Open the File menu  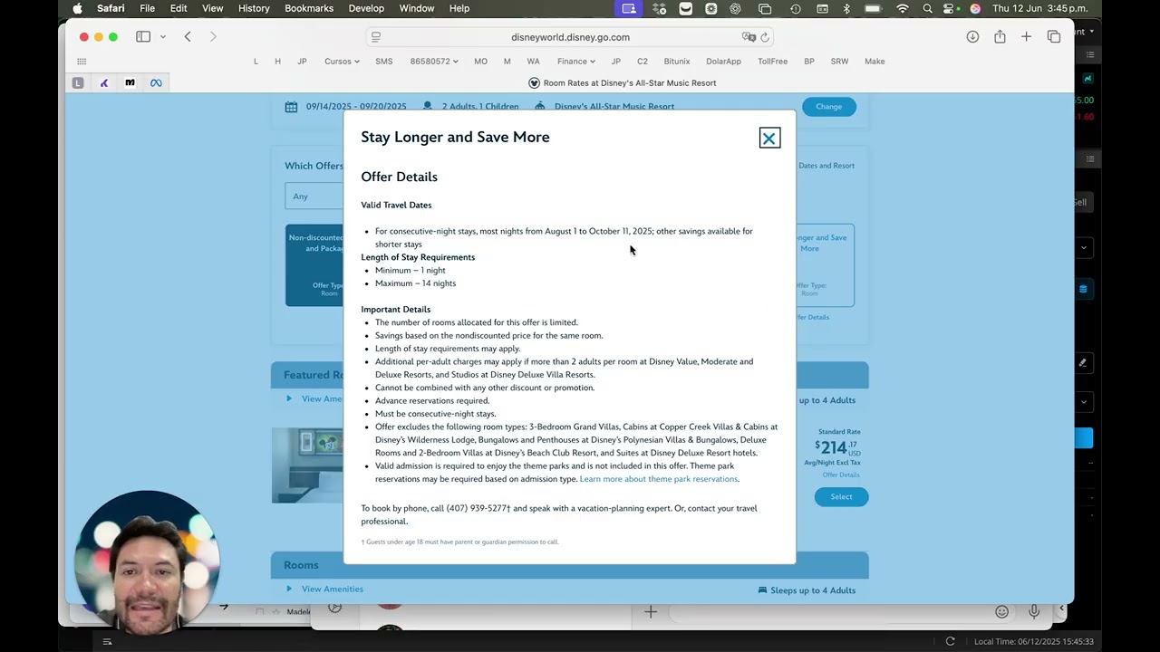click(x=147, y=9)
